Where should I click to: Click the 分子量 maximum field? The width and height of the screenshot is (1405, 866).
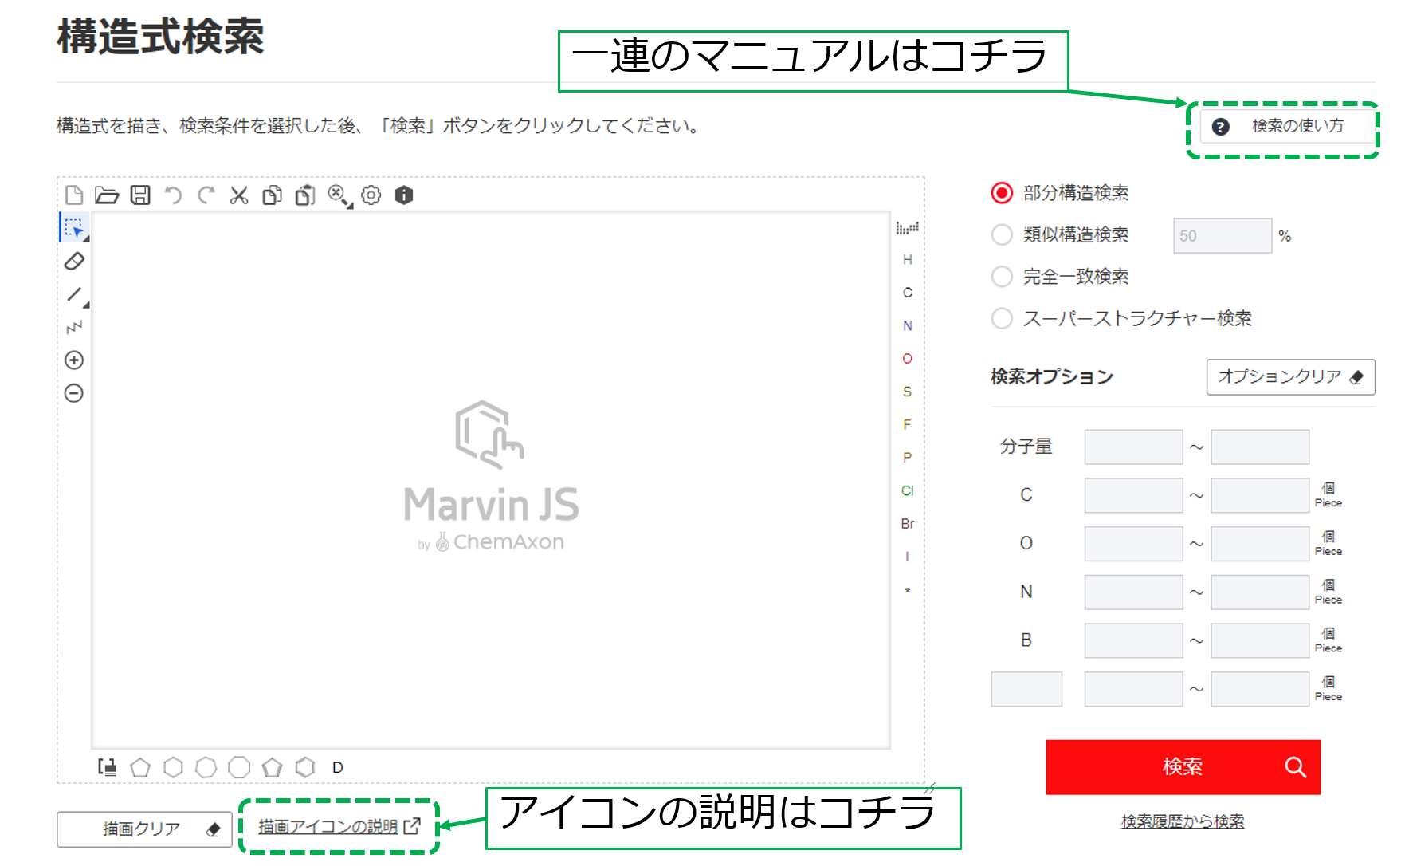click(x=1260, y=447)
